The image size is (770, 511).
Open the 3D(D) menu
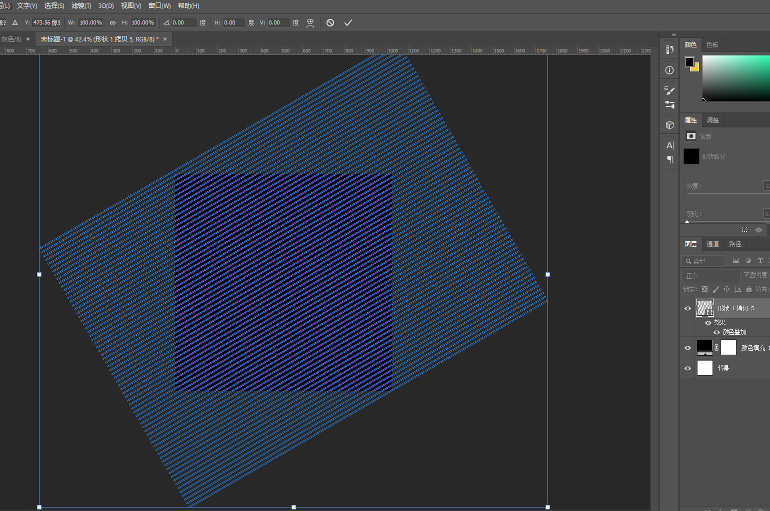click(x=106, y=6)
